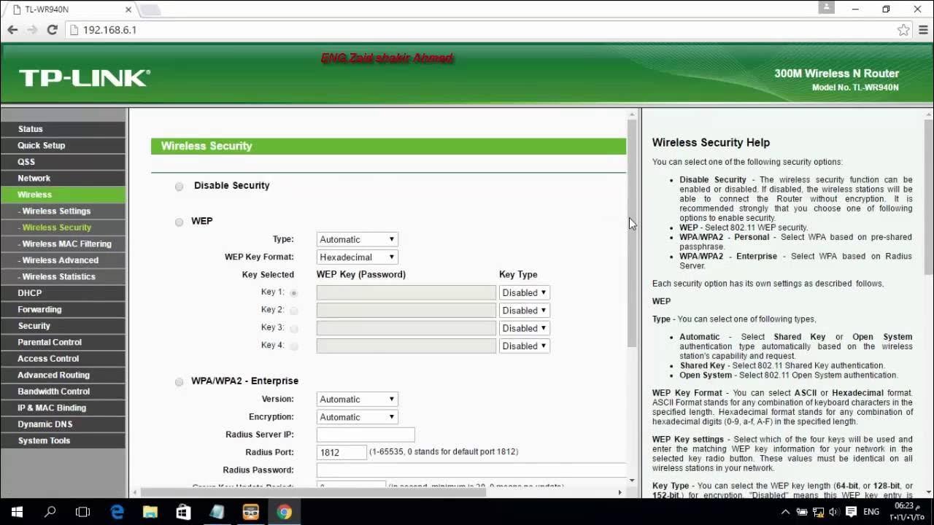Click the Radius Port field

[341, 452]
